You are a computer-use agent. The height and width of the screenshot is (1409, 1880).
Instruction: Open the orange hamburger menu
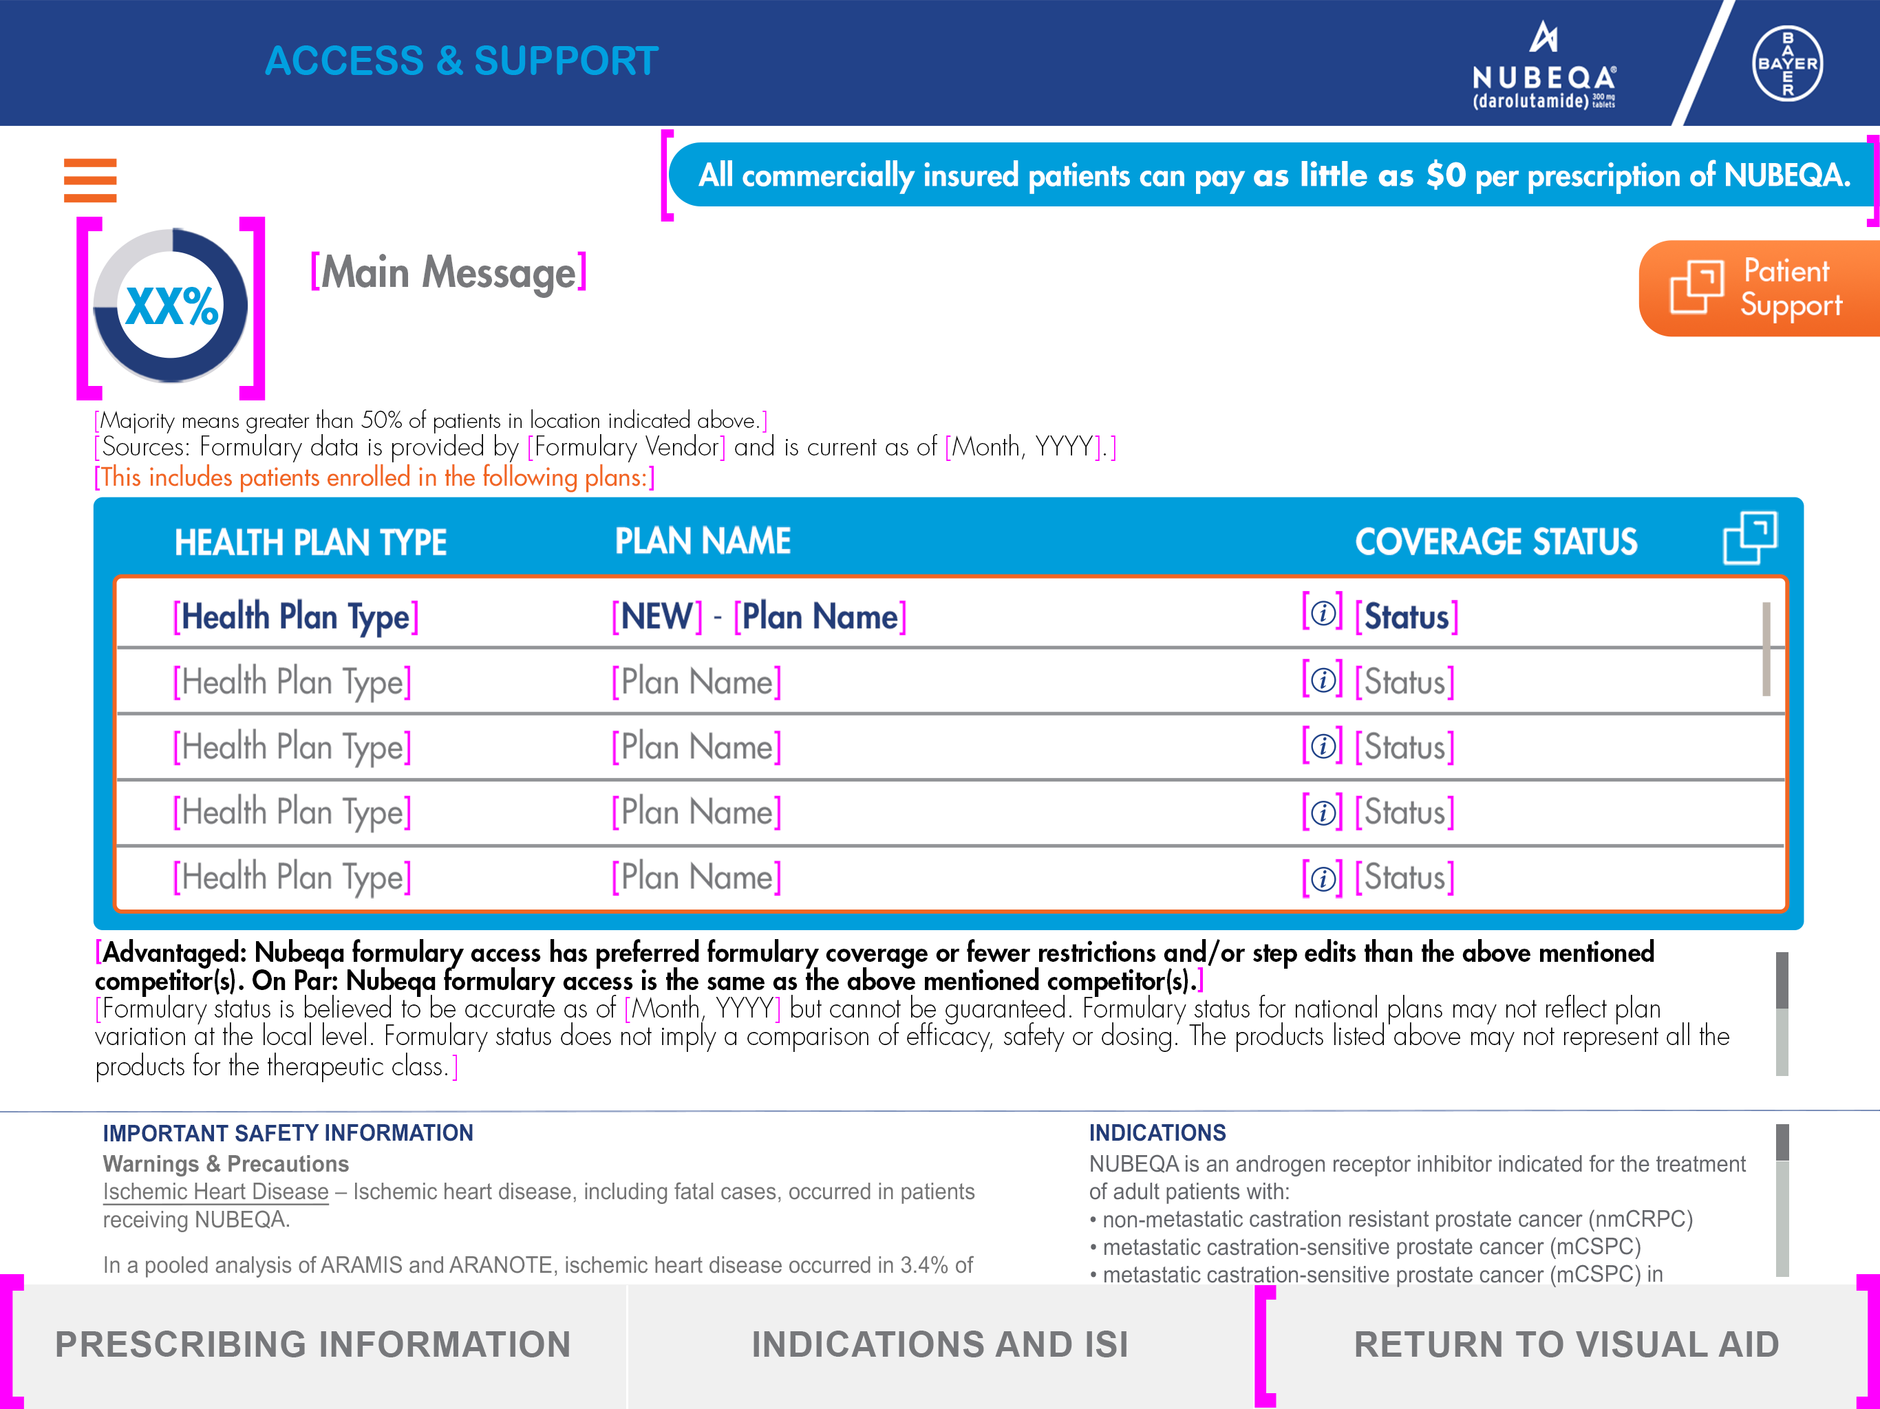coord(90,180)
